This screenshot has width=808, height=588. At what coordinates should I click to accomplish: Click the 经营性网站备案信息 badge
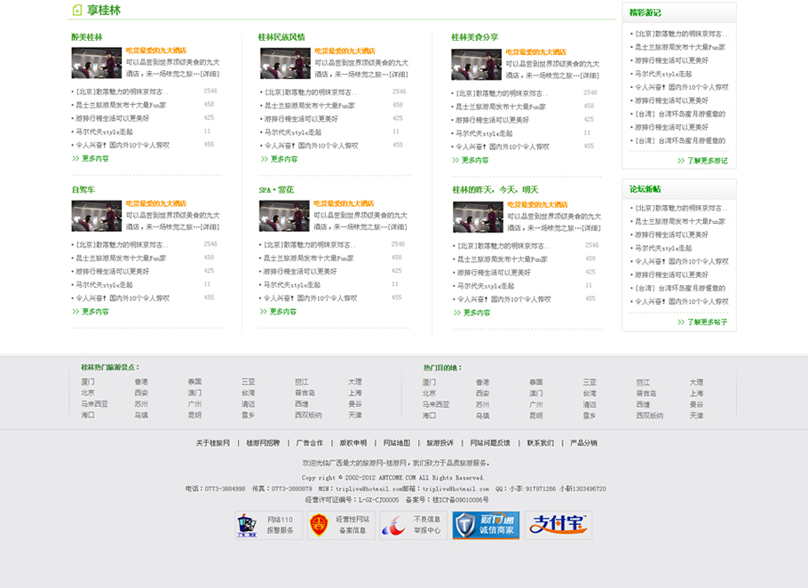click(340, 525)
